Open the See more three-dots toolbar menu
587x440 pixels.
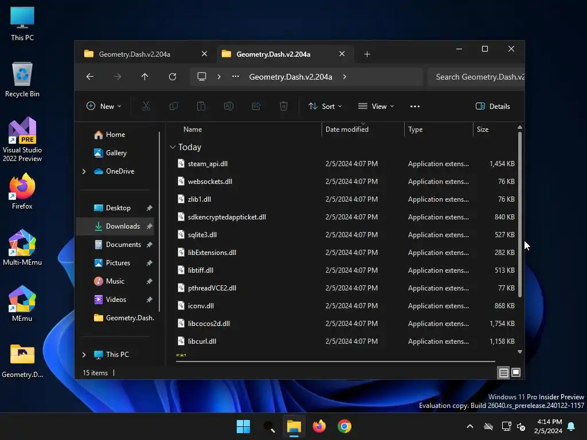pos(415,106)
